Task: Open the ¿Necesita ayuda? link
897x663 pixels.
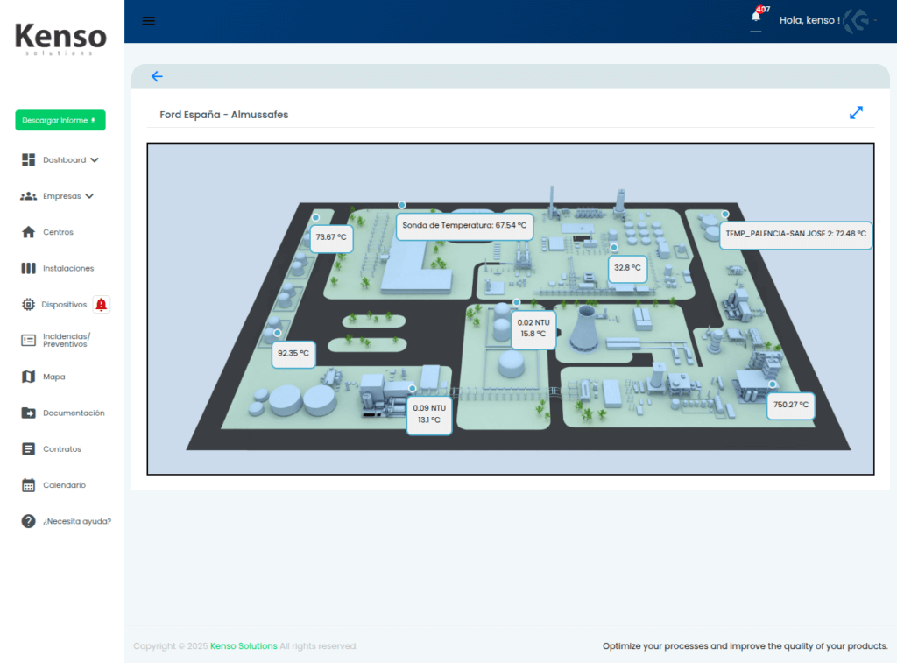Action: click(x=77, y=521)
